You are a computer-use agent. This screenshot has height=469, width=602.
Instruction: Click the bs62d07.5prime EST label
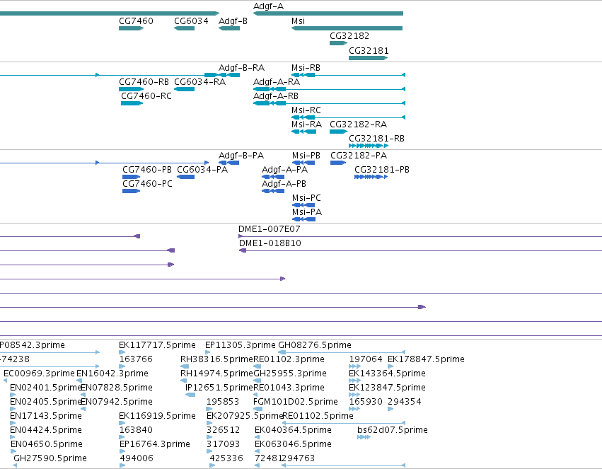pos(393,430)
